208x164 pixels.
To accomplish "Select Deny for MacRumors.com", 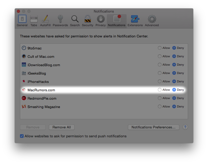I will pyautogui.click(x=174, y=90).
